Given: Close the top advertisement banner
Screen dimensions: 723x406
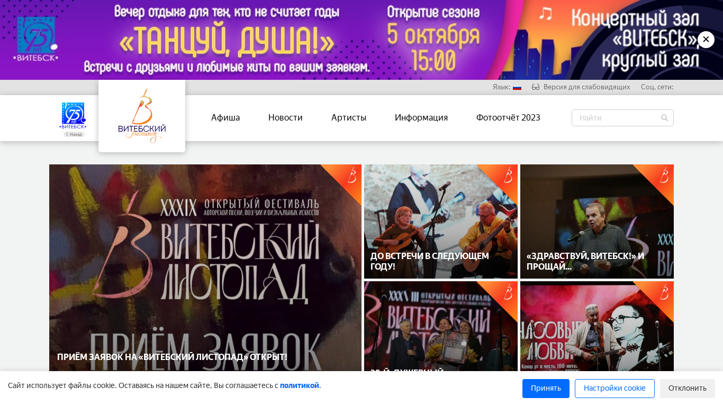Looking at the screenshot, I should [706, 40].
